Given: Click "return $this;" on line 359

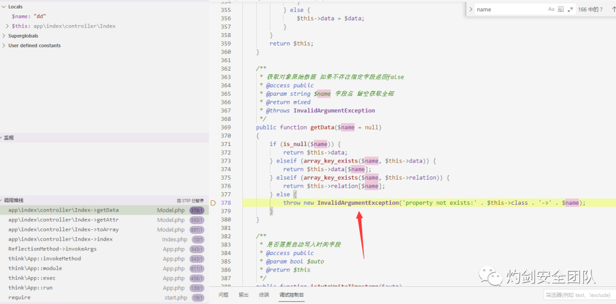Looking at the screenshot, I should tap(291, 43).
